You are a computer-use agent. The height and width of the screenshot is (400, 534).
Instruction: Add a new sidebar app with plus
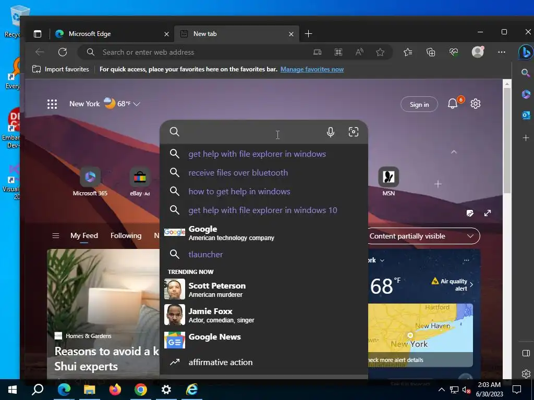[526, 137]
